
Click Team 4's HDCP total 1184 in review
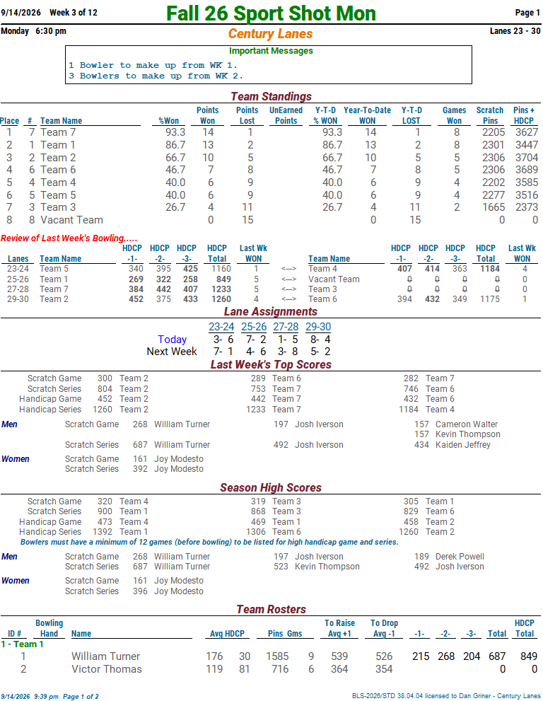[x=490, y=269]
